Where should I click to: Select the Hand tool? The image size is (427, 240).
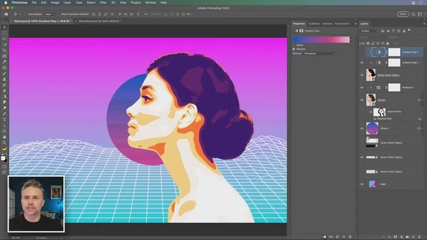coord(5,137)
